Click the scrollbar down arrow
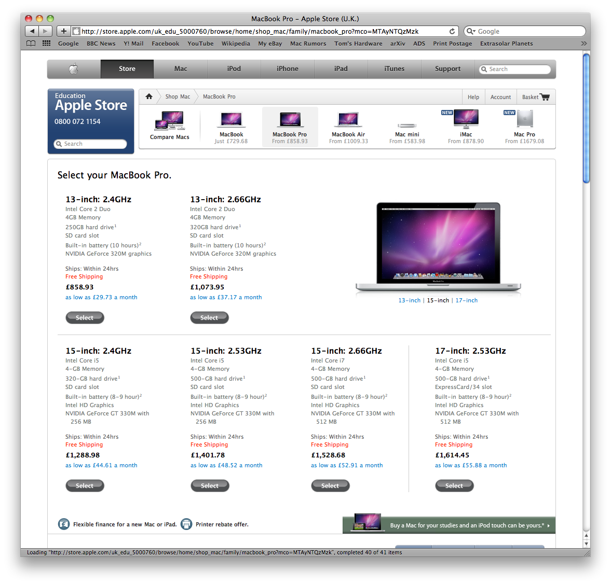611x585 pixels. point(587,544)
